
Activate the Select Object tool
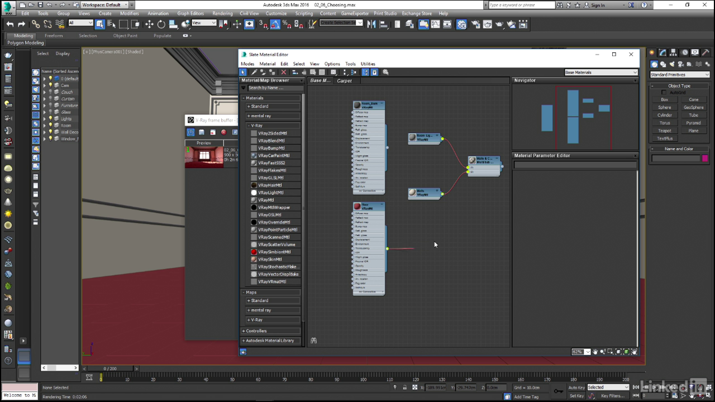(x=99, y=24)
